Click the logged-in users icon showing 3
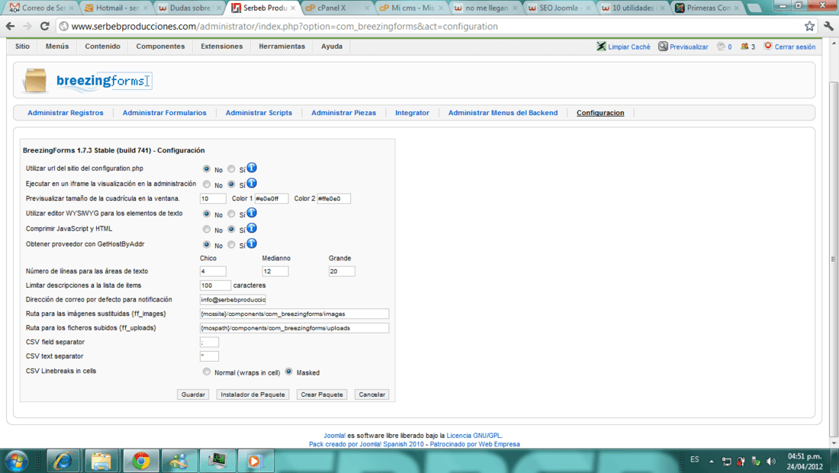 point(744,46)
